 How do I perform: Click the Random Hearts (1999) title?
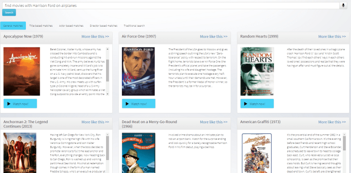tap(259, 36)
